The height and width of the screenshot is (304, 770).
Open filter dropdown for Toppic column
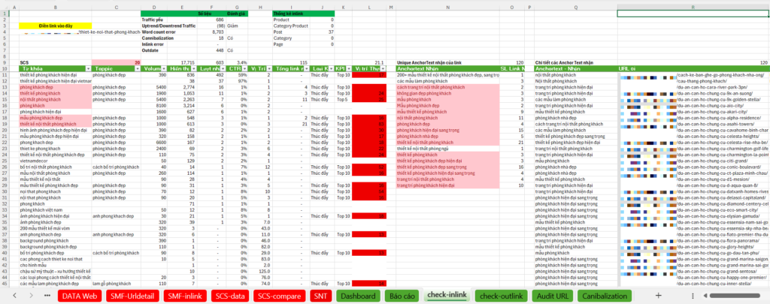[137, 69]
